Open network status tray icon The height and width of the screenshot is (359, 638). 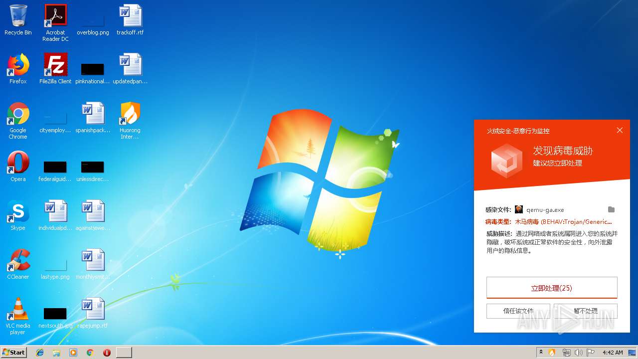[566, 353]
